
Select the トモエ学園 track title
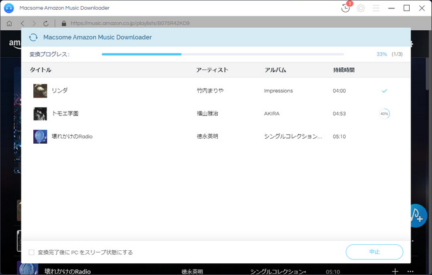(65, 113)
